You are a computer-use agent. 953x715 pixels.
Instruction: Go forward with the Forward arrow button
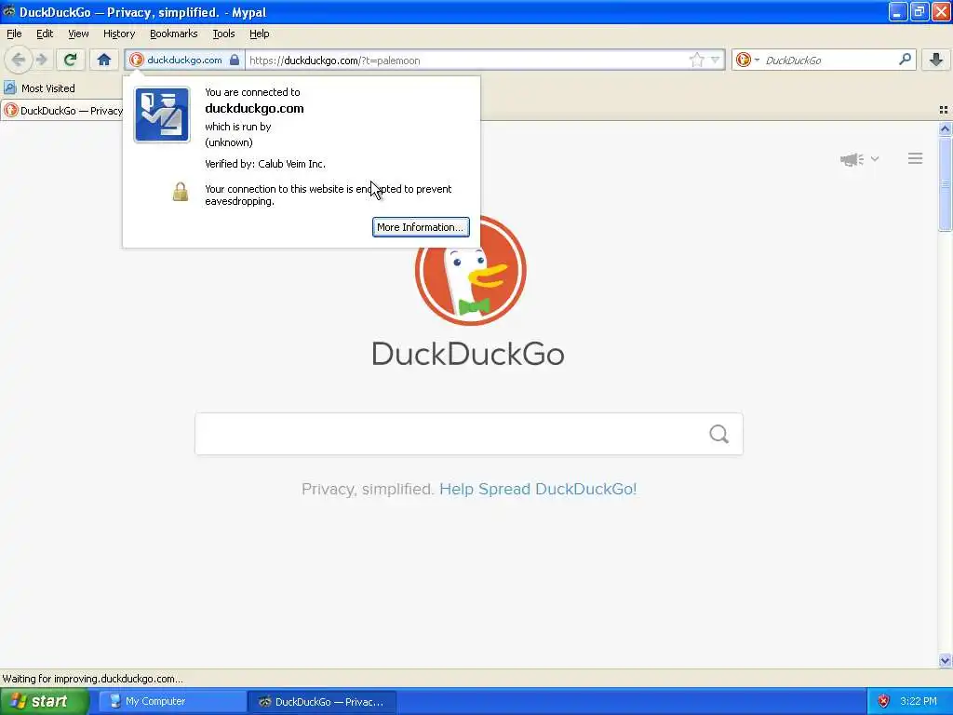41,60
